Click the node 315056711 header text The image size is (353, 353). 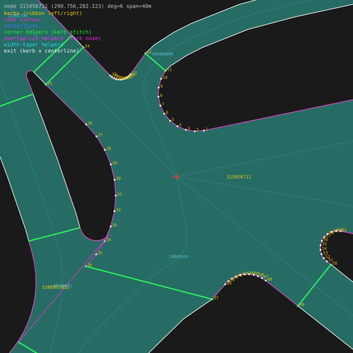(x=78, y=6)
